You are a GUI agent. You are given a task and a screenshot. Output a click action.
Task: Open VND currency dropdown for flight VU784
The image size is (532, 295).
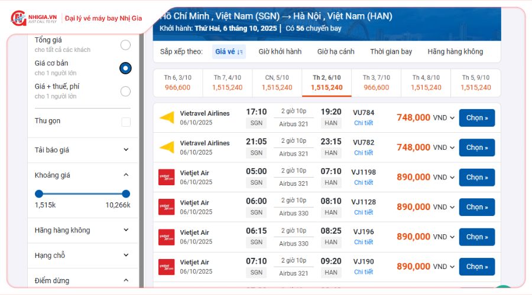click(x=452, y=118)
